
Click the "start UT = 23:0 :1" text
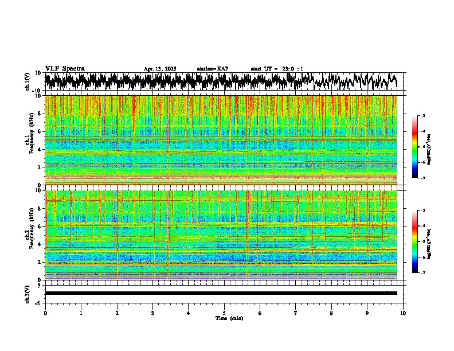coord(277,69)
